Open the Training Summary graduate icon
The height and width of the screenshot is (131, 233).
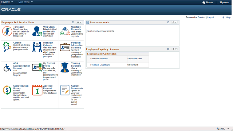[65, 67]
